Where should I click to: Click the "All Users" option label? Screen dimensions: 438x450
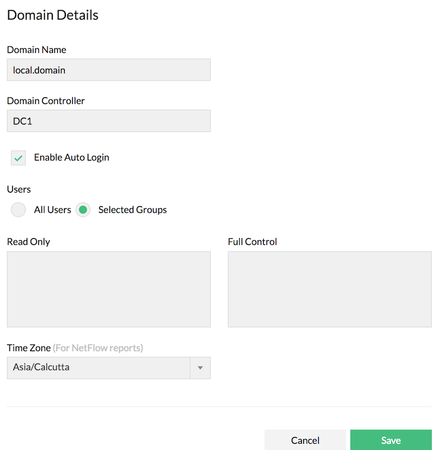[x=52, y=210]
